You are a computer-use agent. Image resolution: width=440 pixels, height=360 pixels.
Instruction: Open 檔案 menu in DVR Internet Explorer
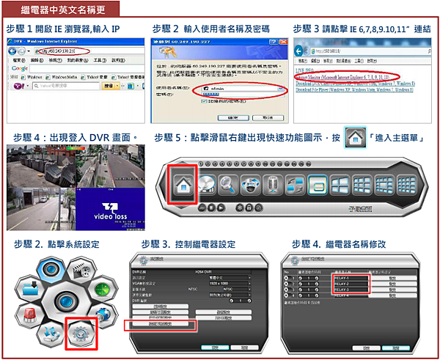pos(19,60)
